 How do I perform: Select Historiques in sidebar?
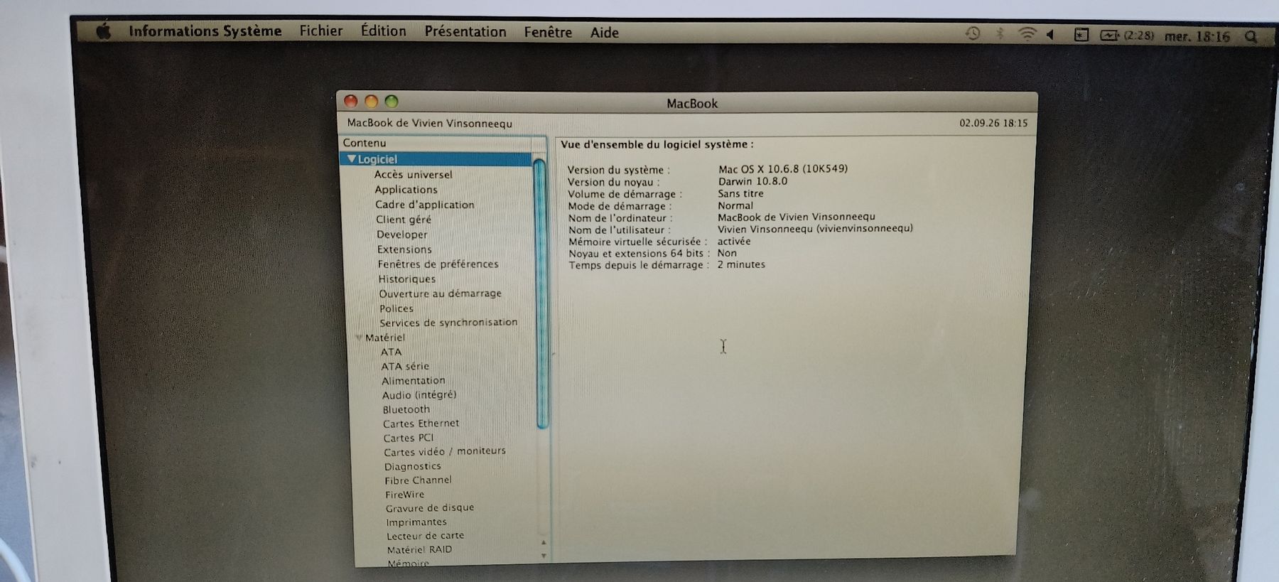click(x=407, y=279)
